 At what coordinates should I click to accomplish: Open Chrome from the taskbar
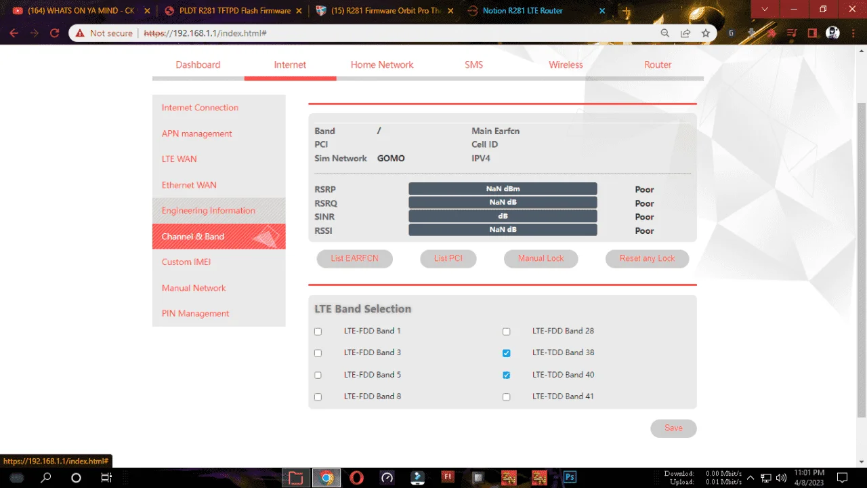[326, 478]
